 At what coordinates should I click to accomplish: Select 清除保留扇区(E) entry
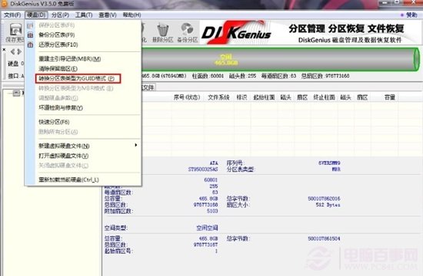58,68
